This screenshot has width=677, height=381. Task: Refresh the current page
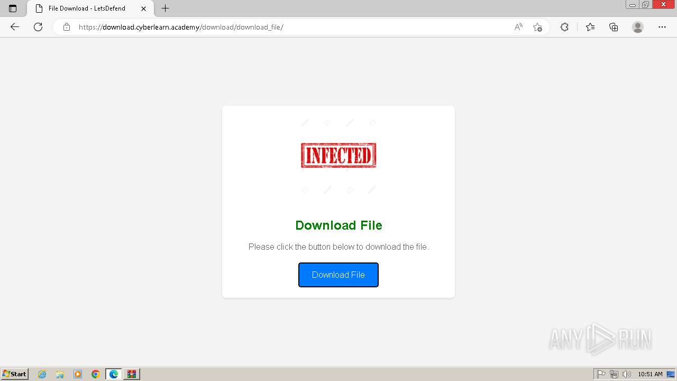[38, 27]
